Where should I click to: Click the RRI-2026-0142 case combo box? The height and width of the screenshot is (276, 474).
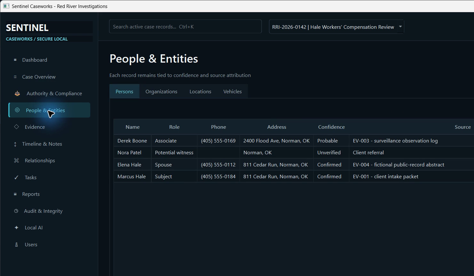[x=336, y=27]
